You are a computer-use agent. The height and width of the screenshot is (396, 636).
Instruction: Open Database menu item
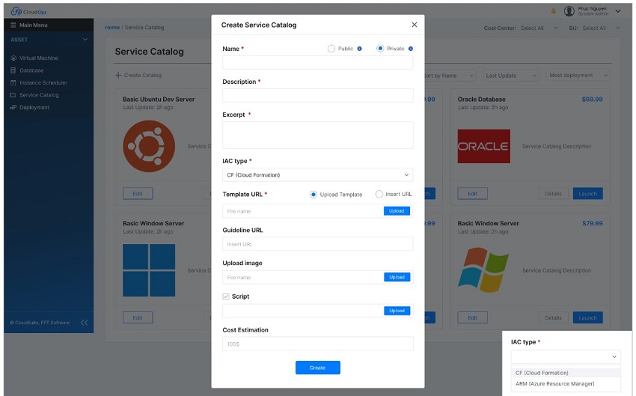click(x=31, y=70)
